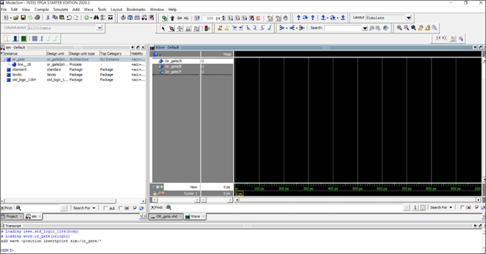Open the ColumnLayout AllColumns dropdown
This screenshot has width=486, height=254.
click(100, 28)
